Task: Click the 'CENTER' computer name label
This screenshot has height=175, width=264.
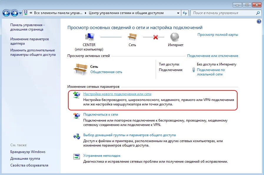Action: tap(89, 45)
